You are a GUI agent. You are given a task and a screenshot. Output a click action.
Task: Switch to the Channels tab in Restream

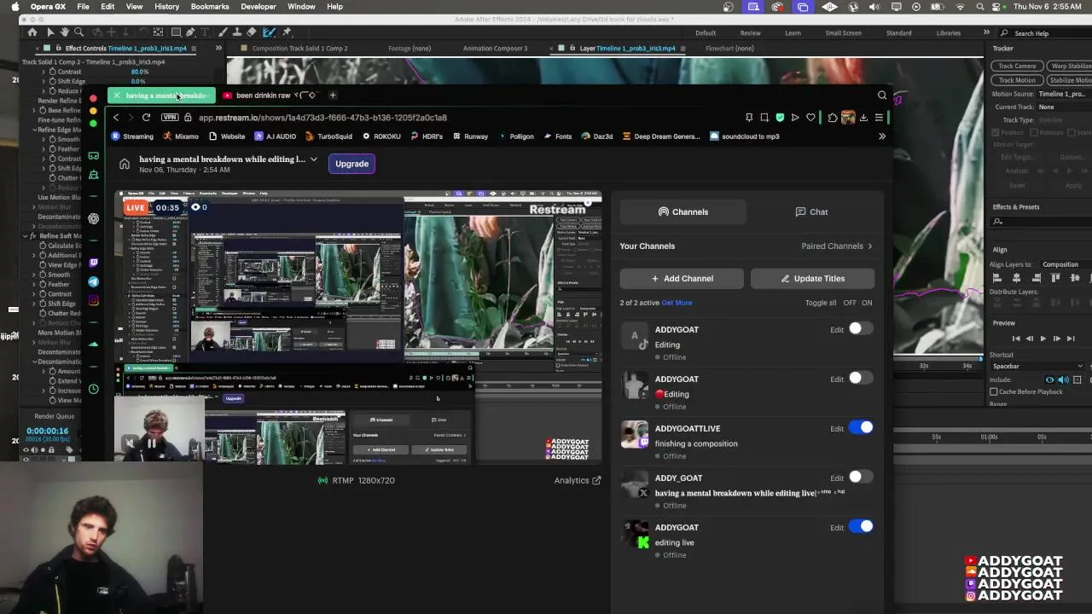click(x=683, y=211)
